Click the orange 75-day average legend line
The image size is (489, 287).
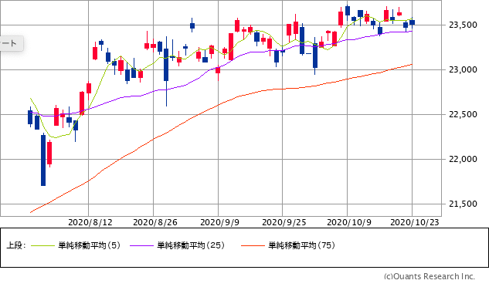click(x=253, y=246)
